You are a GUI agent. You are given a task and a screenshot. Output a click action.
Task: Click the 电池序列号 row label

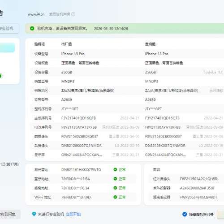click(x=43, y=127)
